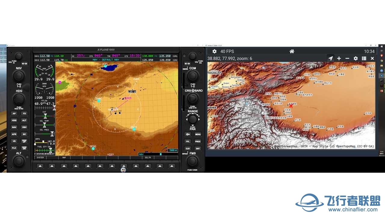Open AviTab map settings gear
Viewport: 385px width, 217px height.
point(356,58)
